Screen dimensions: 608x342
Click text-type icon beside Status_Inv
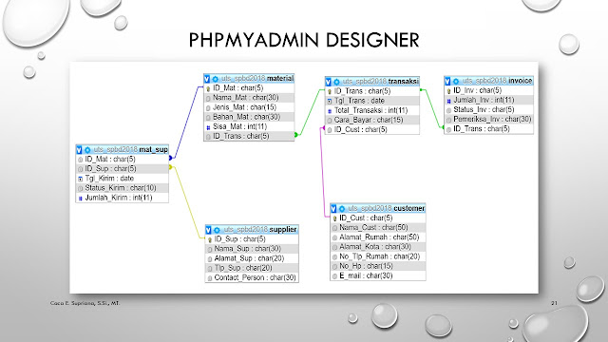(449, 110)
